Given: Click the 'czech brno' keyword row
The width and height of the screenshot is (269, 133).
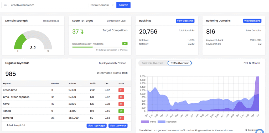Looking at the screenshot, I should (66, 90).
